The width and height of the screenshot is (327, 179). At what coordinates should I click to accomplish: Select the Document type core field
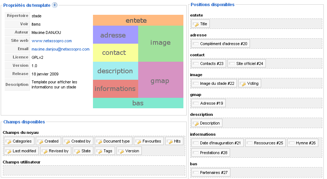click(x=114, y=141)
